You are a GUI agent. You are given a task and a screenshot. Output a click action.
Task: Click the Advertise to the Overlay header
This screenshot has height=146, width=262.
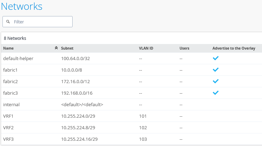click(x=234, y=48)
